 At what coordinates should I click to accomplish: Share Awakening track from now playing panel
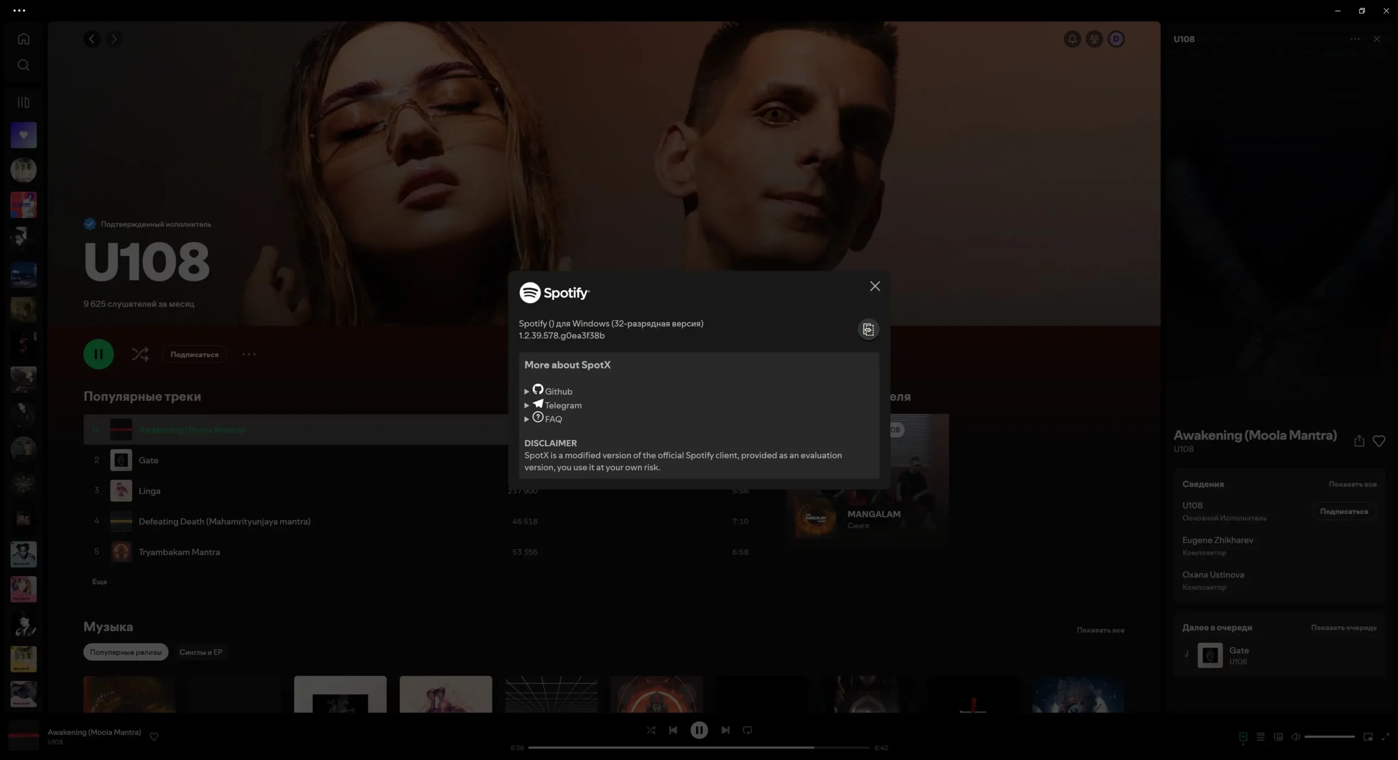[x=1359, y=441]
